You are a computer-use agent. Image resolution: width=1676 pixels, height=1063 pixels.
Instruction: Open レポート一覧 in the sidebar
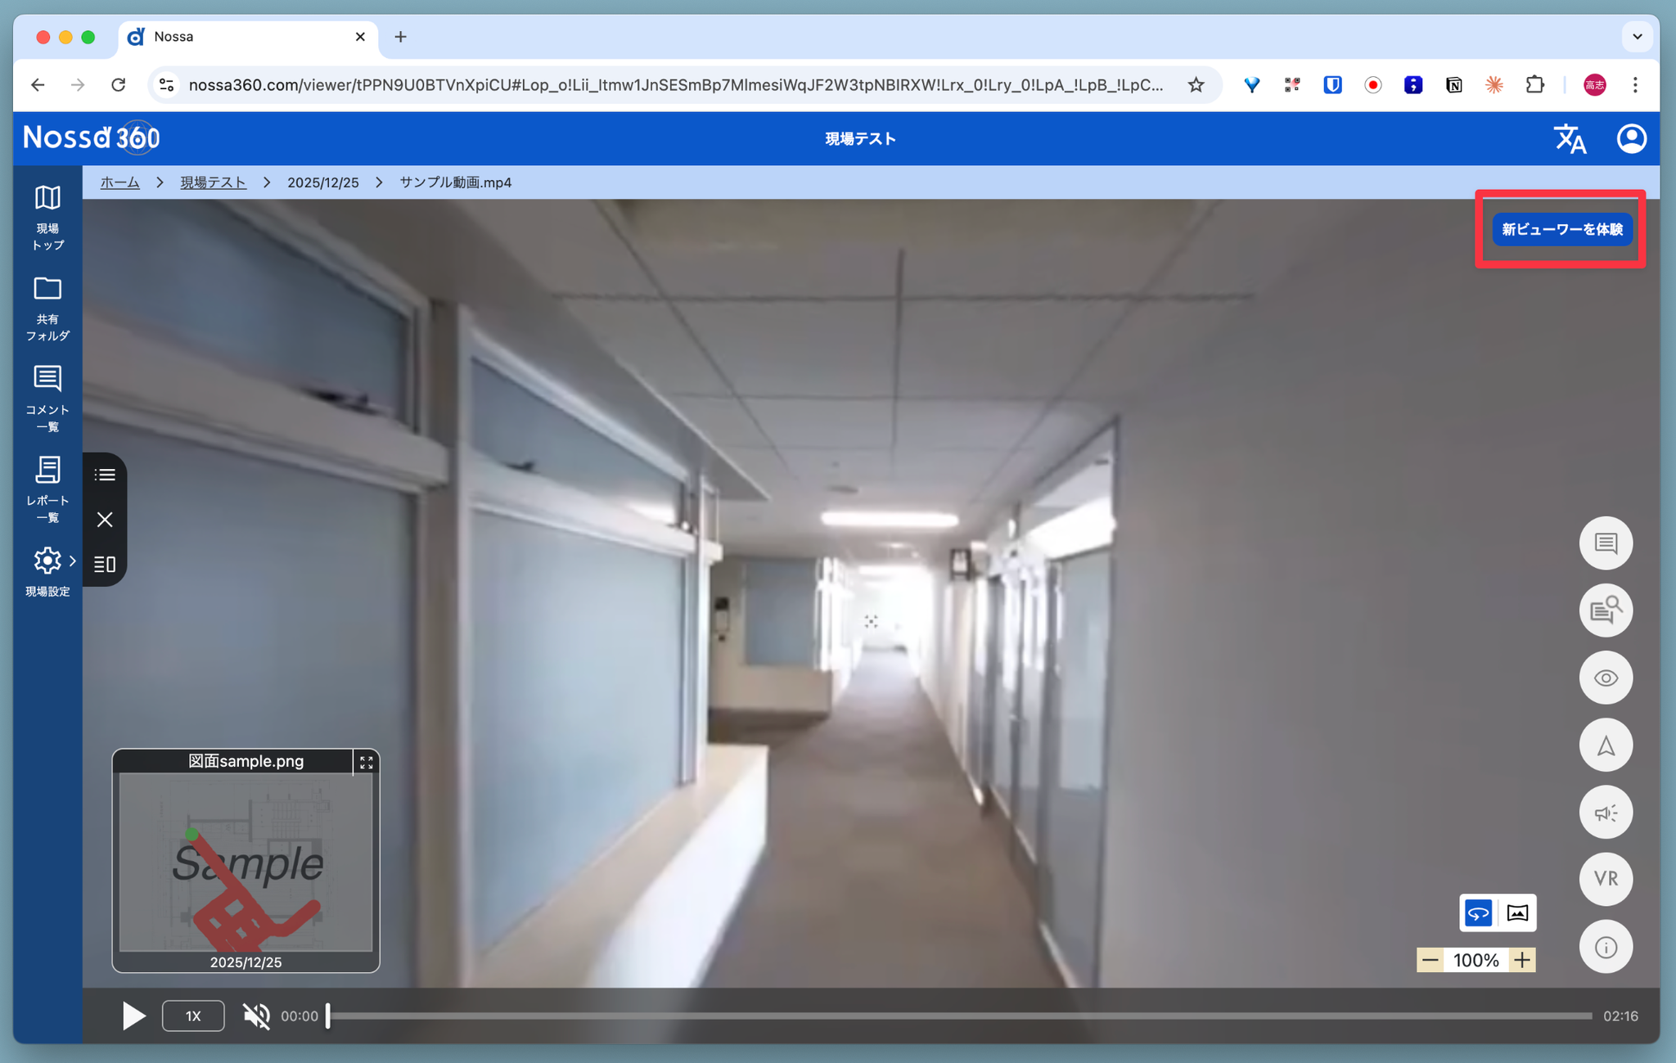(47, 489)
